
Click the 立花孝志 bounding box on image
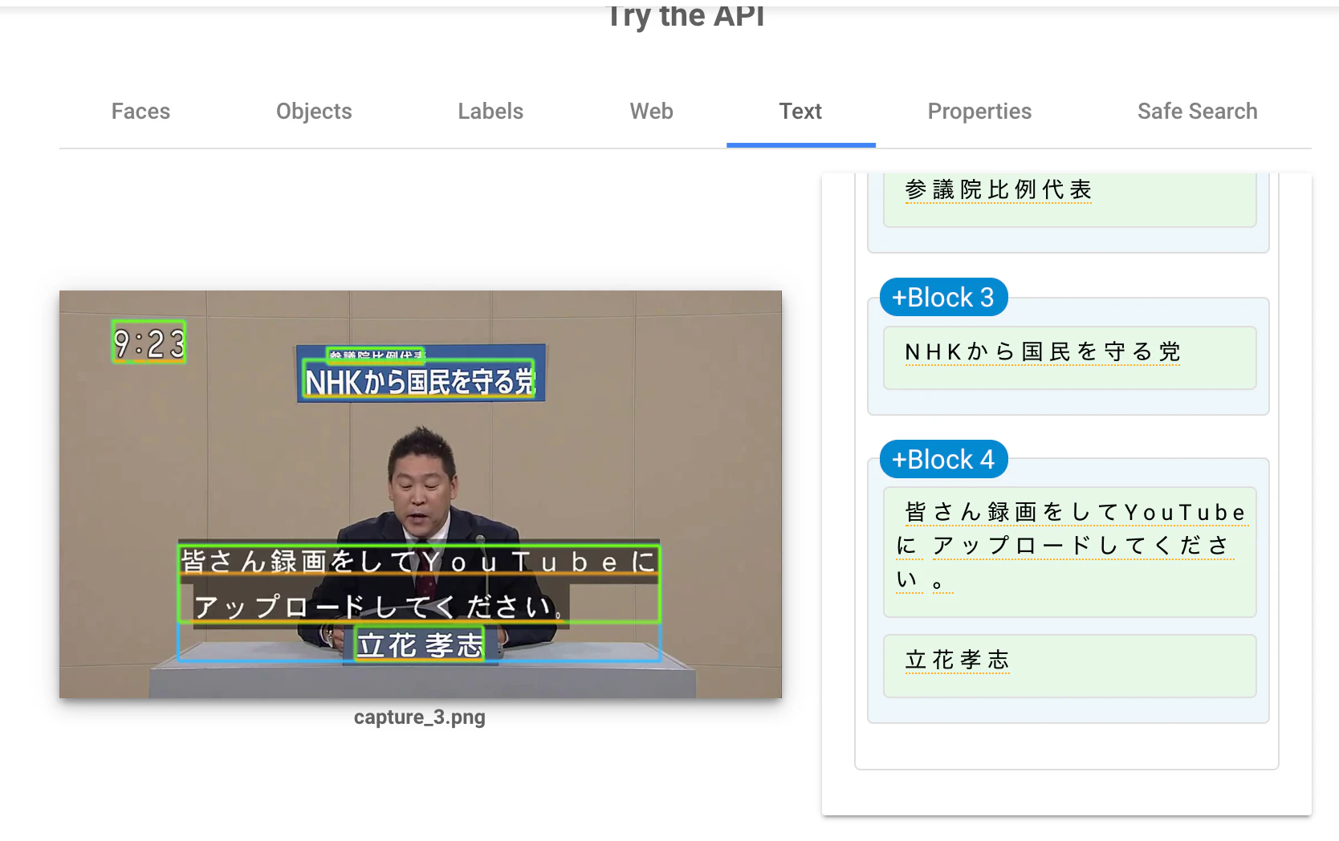coord(420,645)
